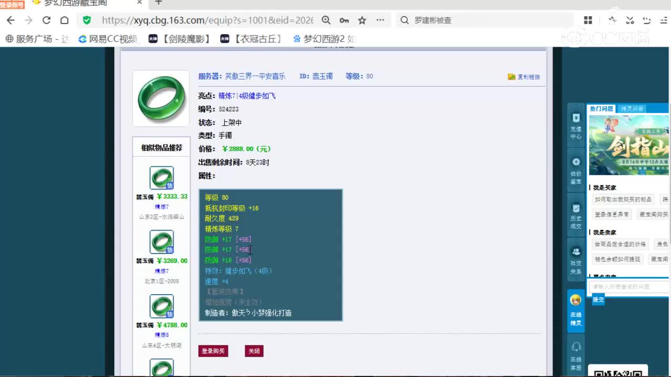Click the search box containing 罗建彬被查
The image size is (671, 377).
[485, 20]
